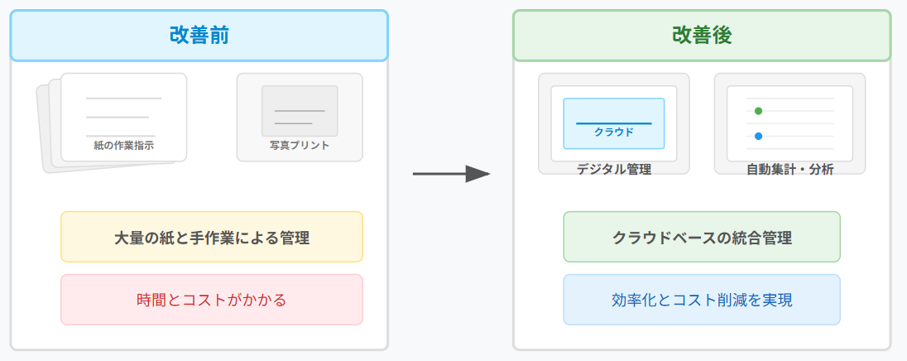Viewport: 907px width, 361px height.
Task: Click the 大量の紙と手作業による管理 box
Action: click(x=211, y=238)
